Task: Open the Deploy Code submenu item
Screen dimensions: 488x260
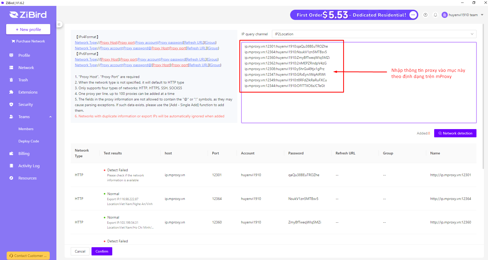Action: [x=29, y=141]
